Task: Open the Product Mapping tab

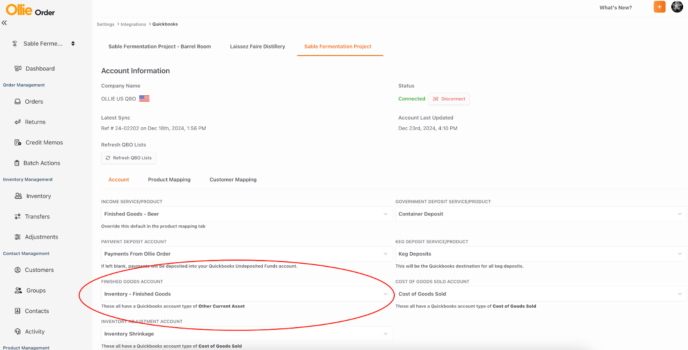Action: (169, 180)
